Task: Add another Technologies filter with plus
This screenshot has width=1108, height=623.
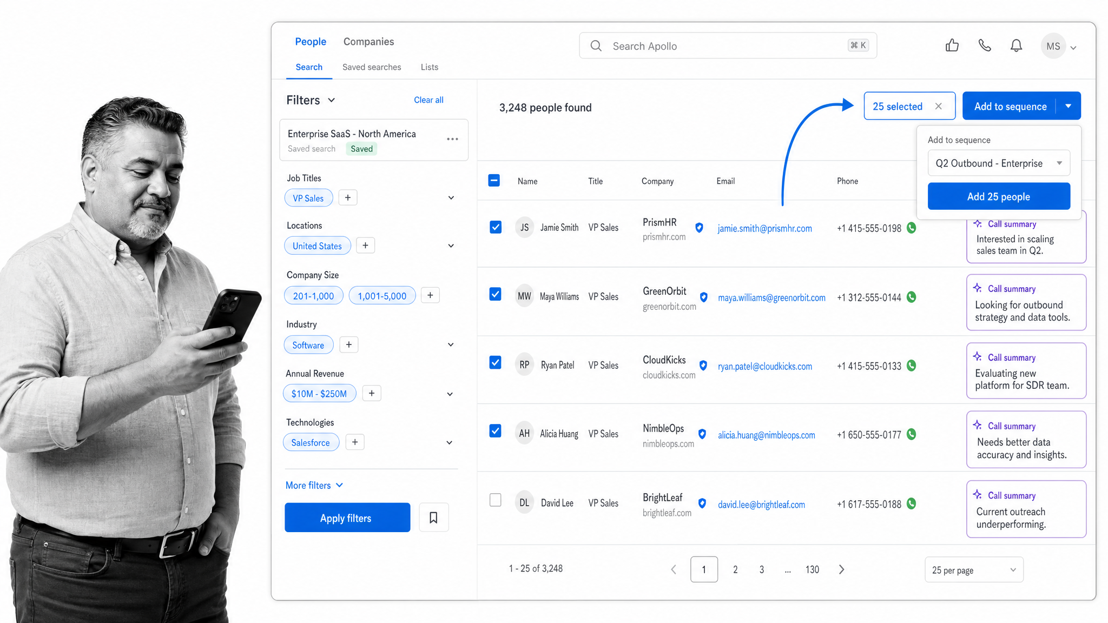Action: (x=355, y=442)
